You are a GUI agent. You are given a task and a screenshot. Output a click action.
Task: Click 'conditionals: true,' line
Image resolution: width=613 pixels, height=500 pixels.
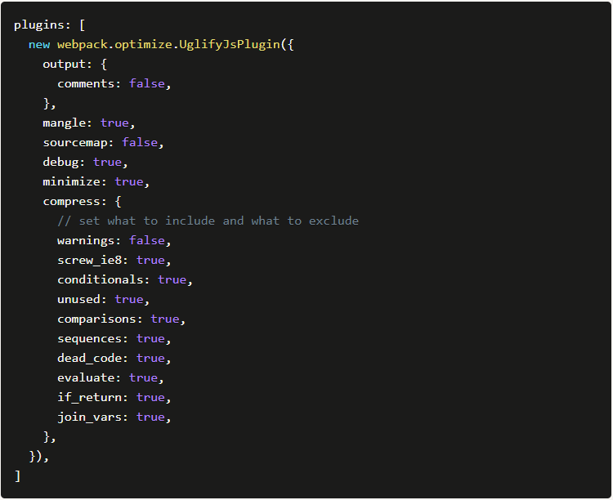pos(125,280)
